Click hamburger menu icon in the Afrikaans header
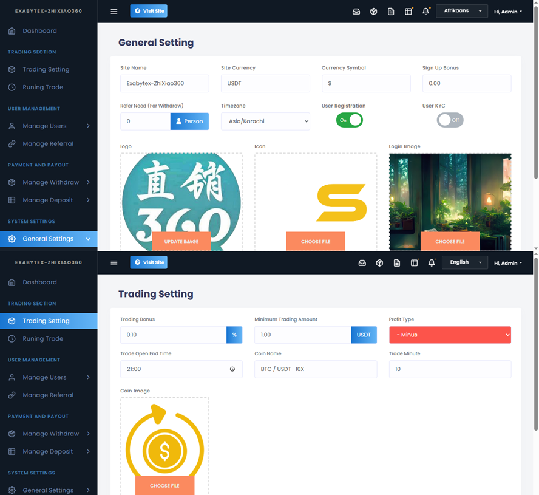 [x=114, y=11]
